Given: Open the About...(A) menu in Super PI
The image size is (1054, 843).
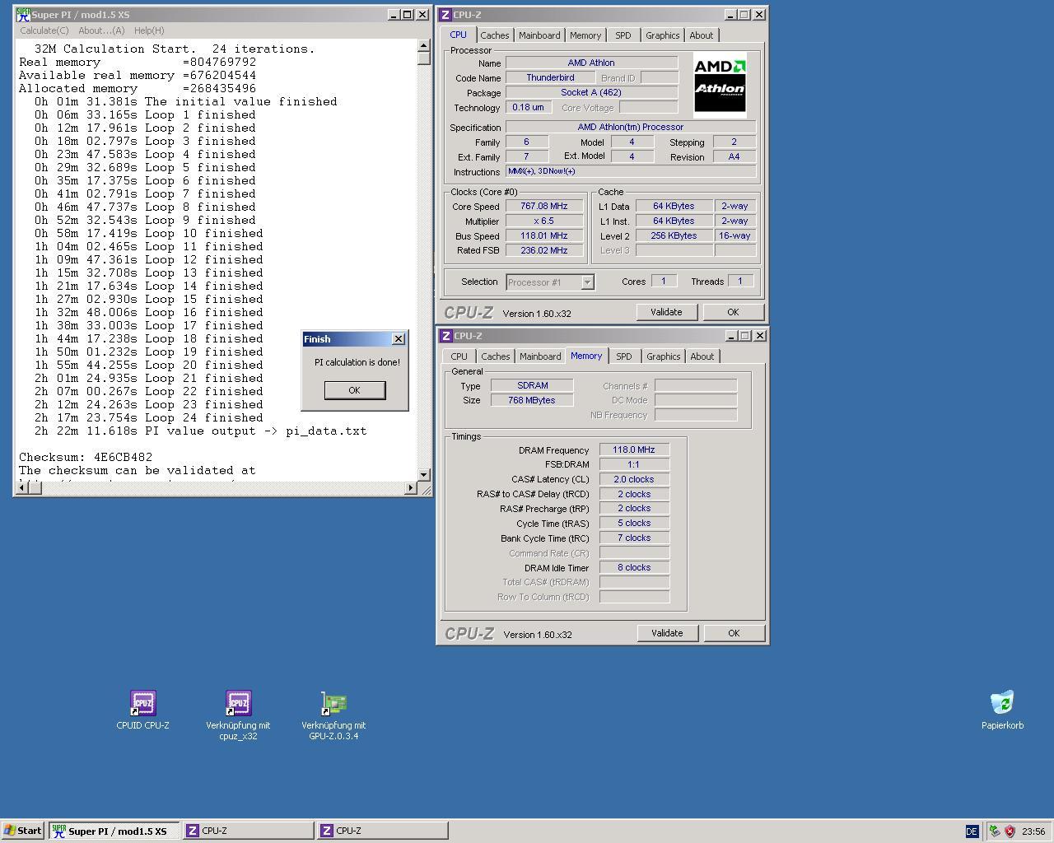Looking at the screenshot, I should coord(101,30).
